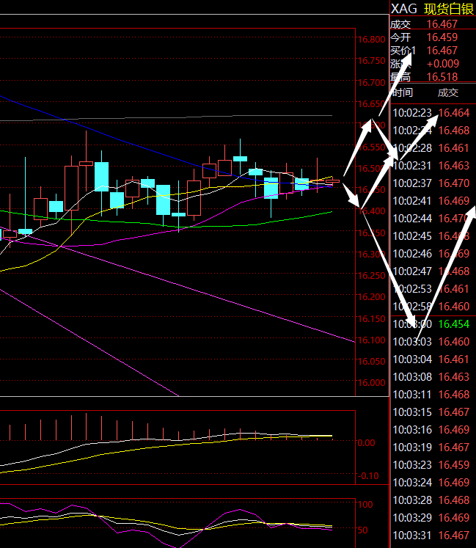The width and height of the screenshot is (476, 548).
Task: Click the 10:02:45 time entry
Action: tap(412, 236)
